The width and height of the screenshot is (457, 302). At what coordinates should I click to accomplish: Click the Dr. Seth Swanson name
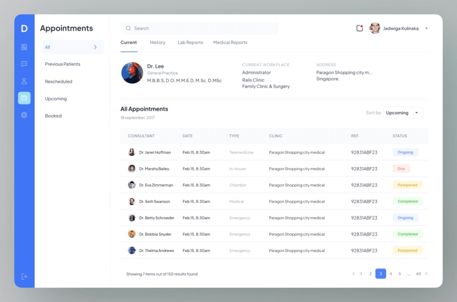(x=154, y=201)
